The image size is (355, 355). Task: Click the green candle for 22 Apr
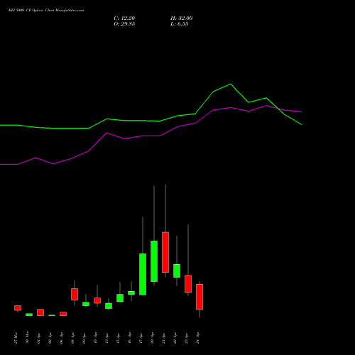[x=177, y=271]
